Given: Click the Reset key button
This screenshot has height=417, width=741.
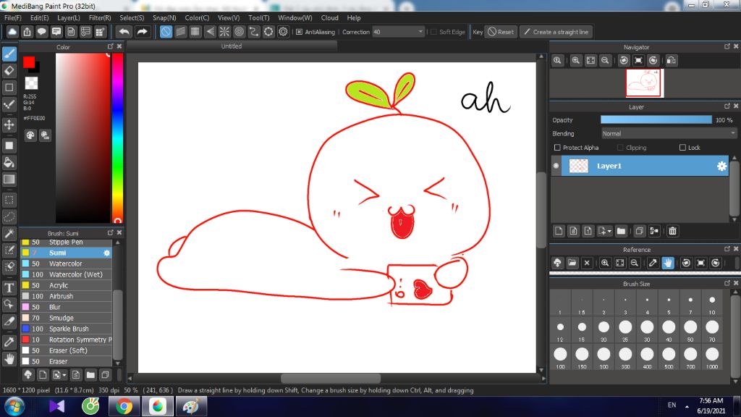Looking at the screenshot, I should point(501,32).
